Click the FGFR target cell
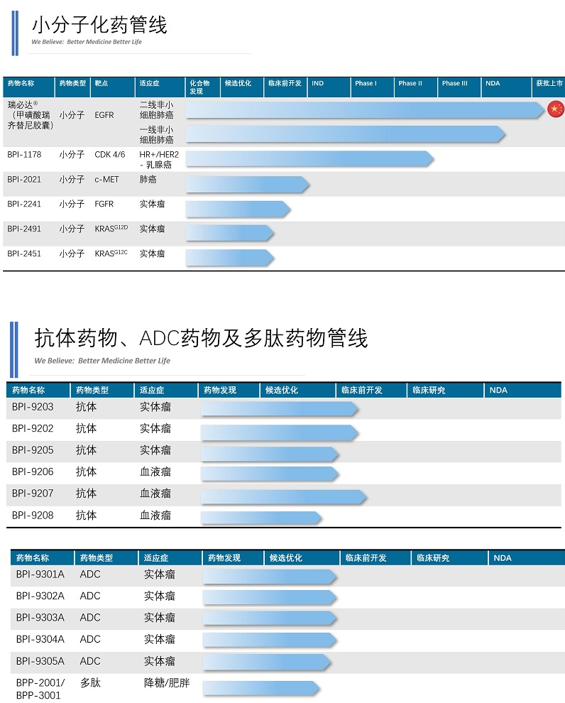565x703 pixels. 104,204
